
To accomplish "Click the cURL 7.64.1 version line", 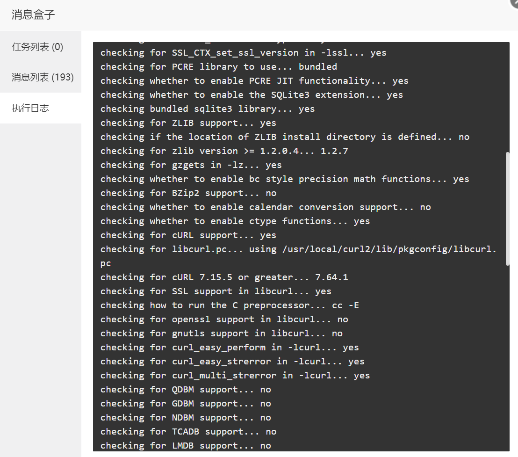I will click(224, 277).
